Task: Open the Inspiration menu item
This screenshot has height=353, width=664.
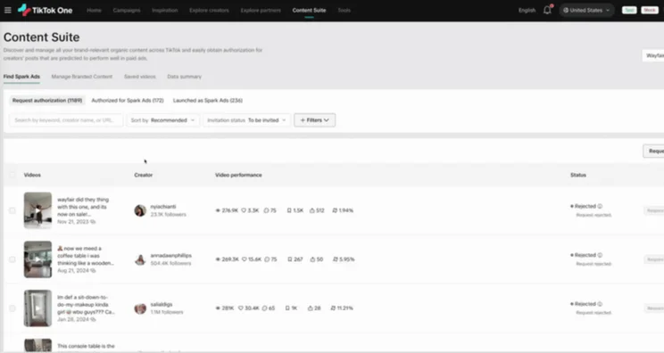Action: [165, 10]
